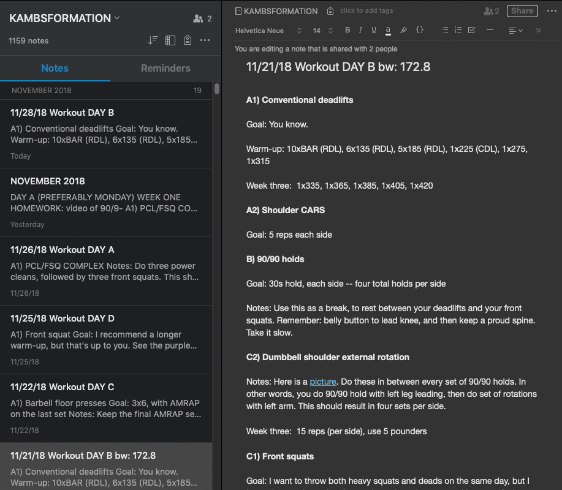This screenshot has height=490, width=562.
Task: Open the note list view options icon
Action: point(170,40)
